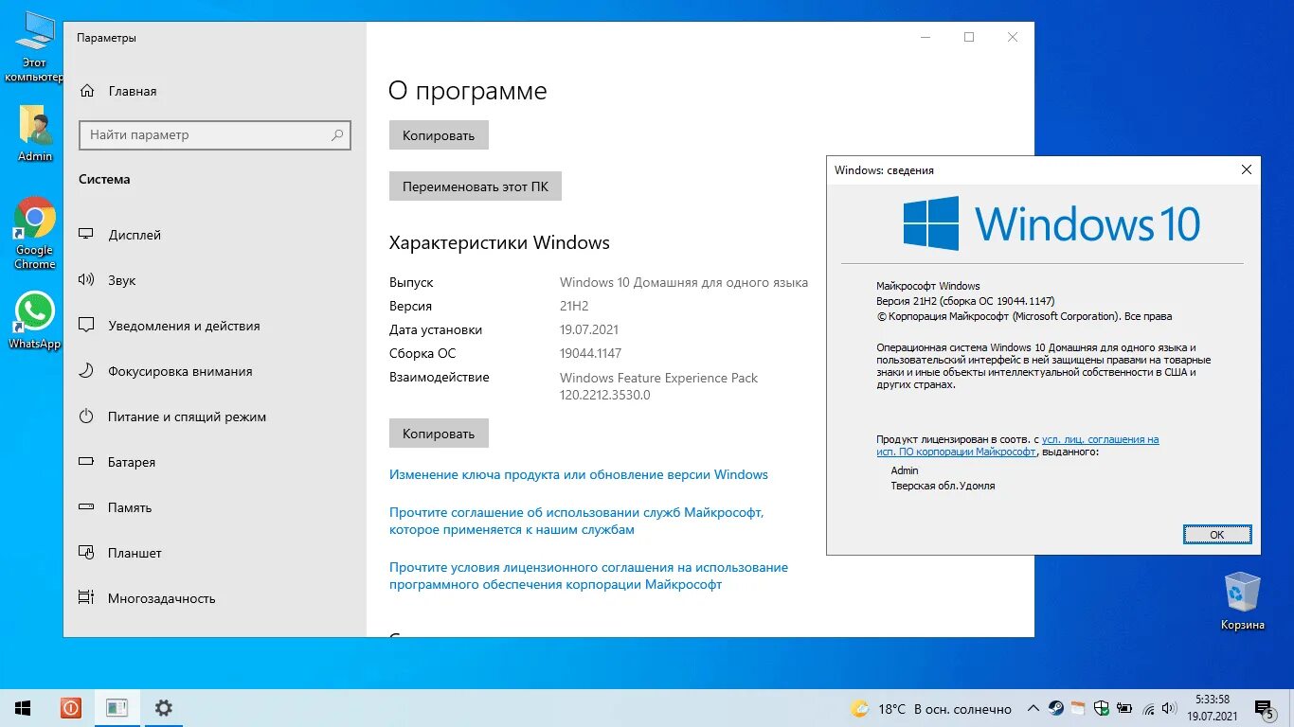The image size is (1294, 727).
Task: Open the Дисплей settings page
Action: [x=135, y=235]
